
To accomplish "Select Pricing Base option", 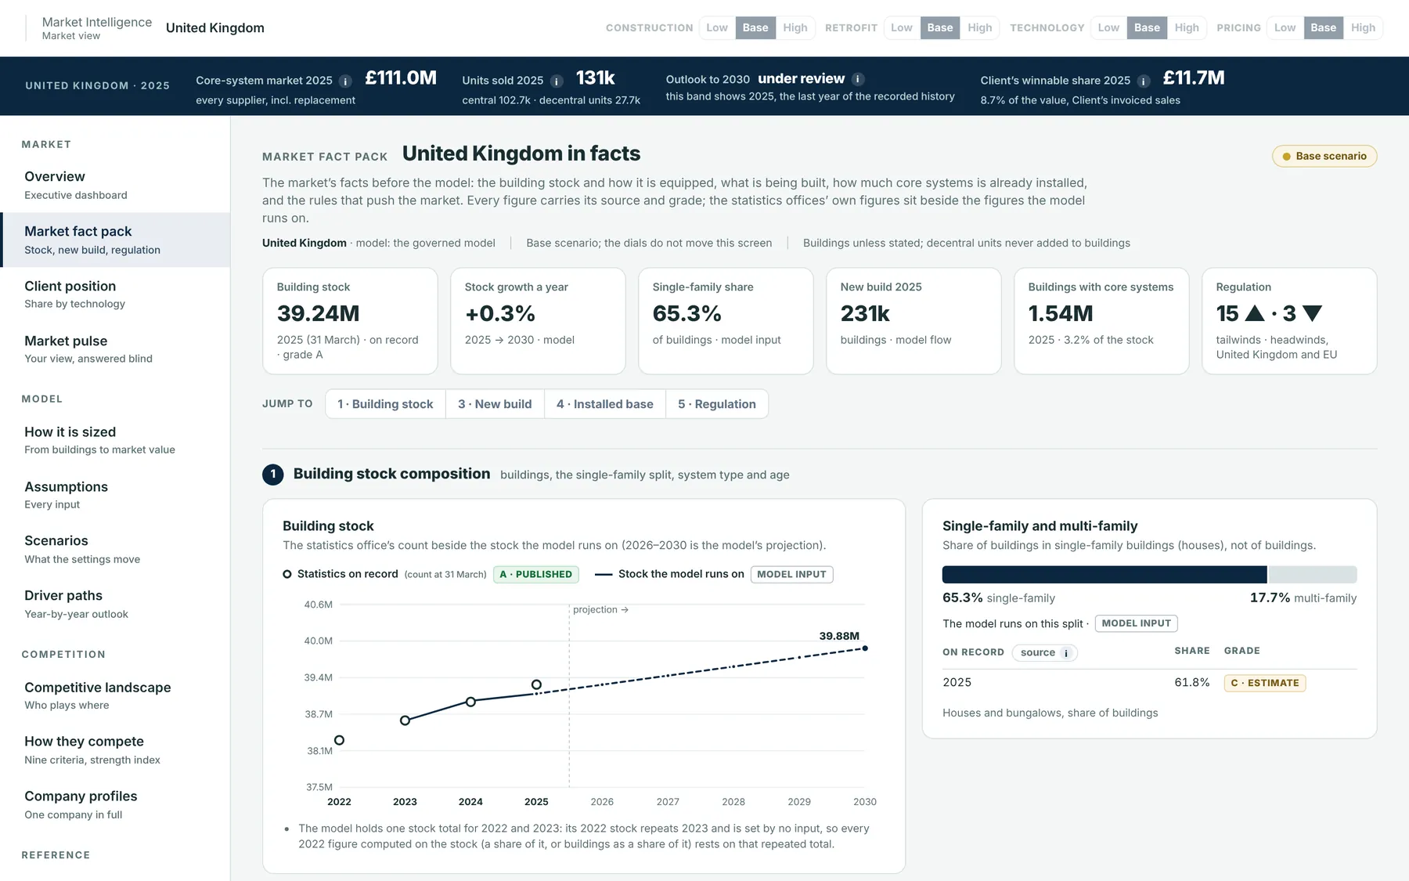I will [x=1324, y=27].
